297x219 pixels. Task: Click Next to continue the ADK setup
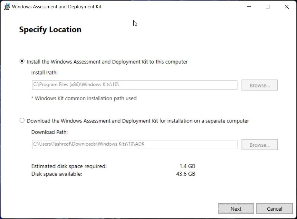pos(235,208)
